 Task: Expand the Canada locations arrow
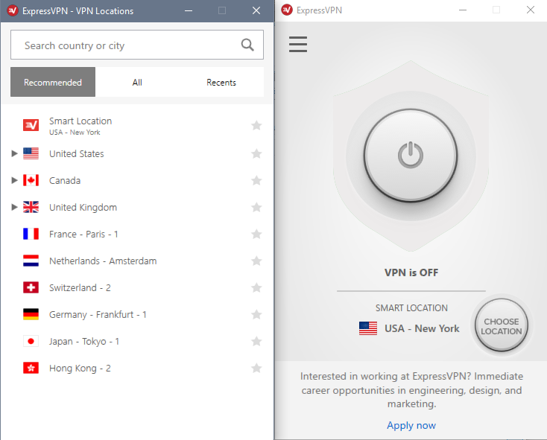point(14,180)
